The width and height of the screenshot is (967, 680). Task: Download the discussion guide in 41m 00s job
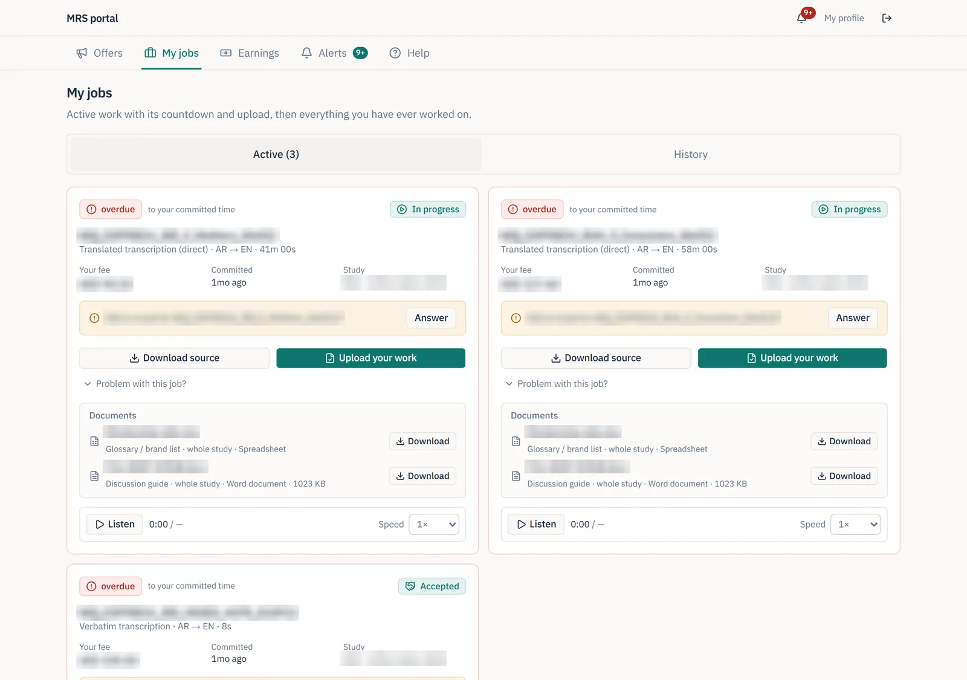coord(422,476)
